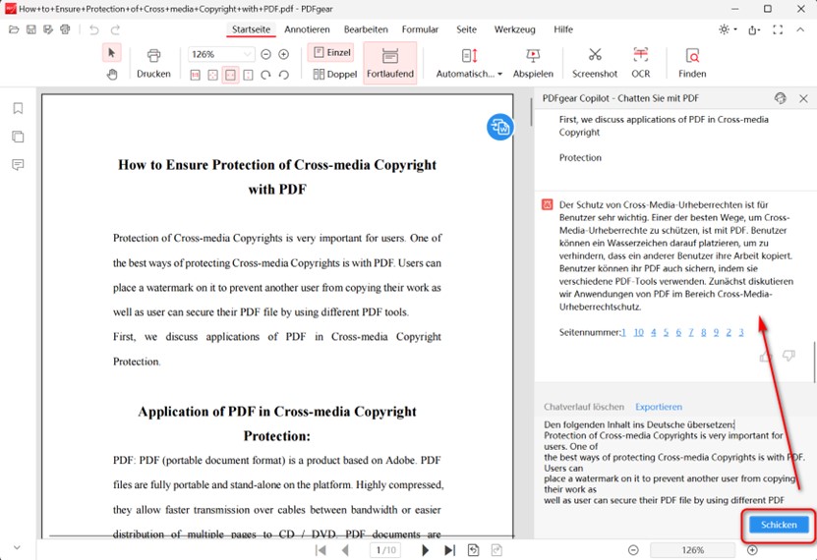
Task: Undo the last action
Action: pos(93,29)
